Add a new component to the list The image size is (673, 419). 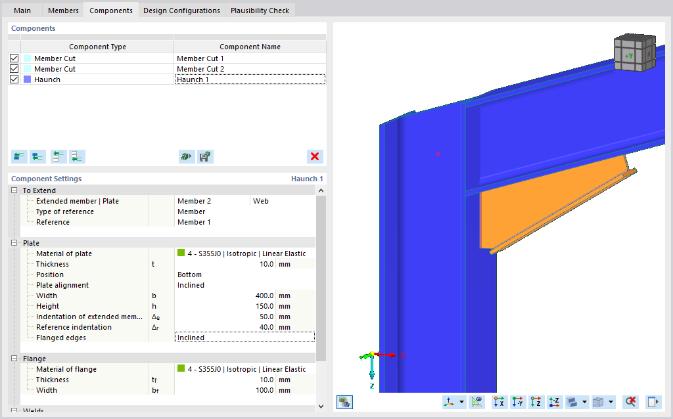[19, 156]
